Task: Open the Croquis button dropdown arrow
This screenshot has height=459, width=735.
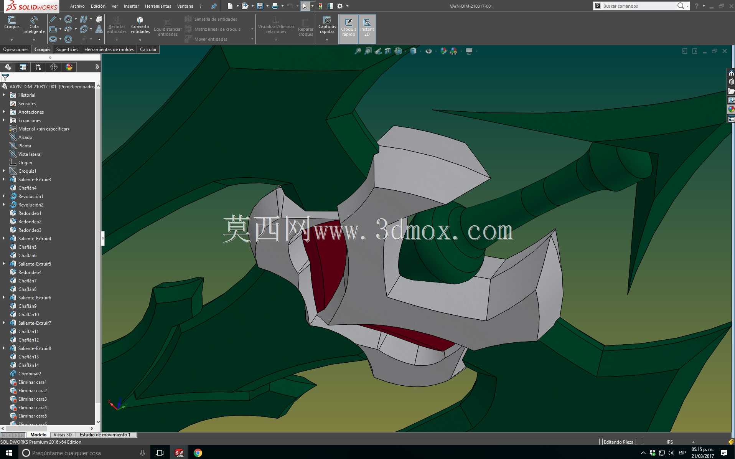Action: [x=12, y=40]
